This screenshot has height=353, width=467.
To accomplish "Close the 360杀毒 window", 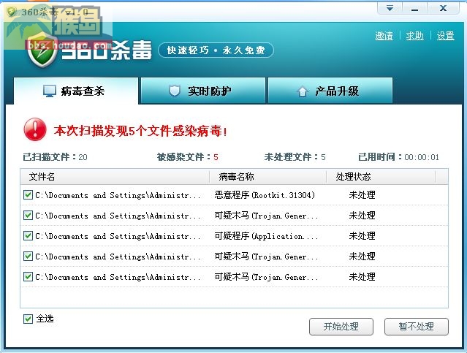I will pyautogui.click(x=443, y=8).
